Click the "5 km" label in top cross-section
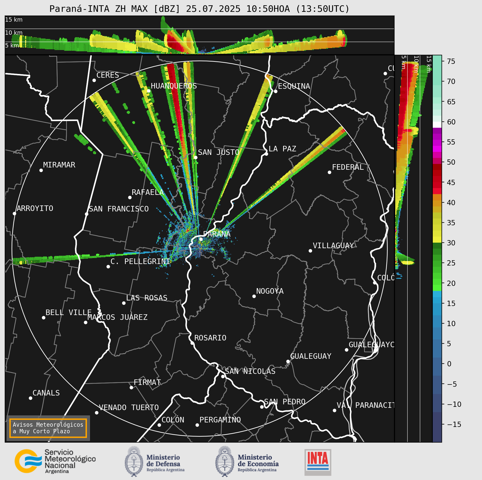 12,46
